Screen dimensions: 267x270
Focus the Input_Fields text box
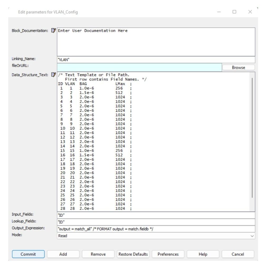point(156,215)
